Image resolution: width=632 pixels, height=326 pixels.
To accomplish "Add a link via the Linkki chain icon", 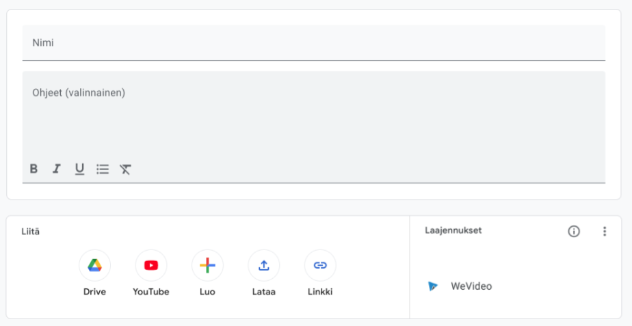I will (x=320, y=266).
